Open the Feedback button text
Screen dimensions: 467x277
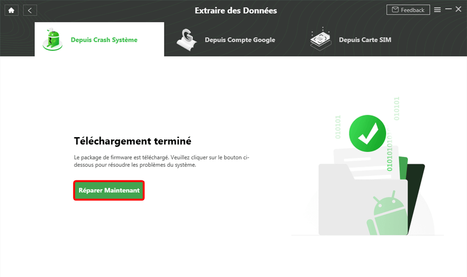tap(412, 10)
